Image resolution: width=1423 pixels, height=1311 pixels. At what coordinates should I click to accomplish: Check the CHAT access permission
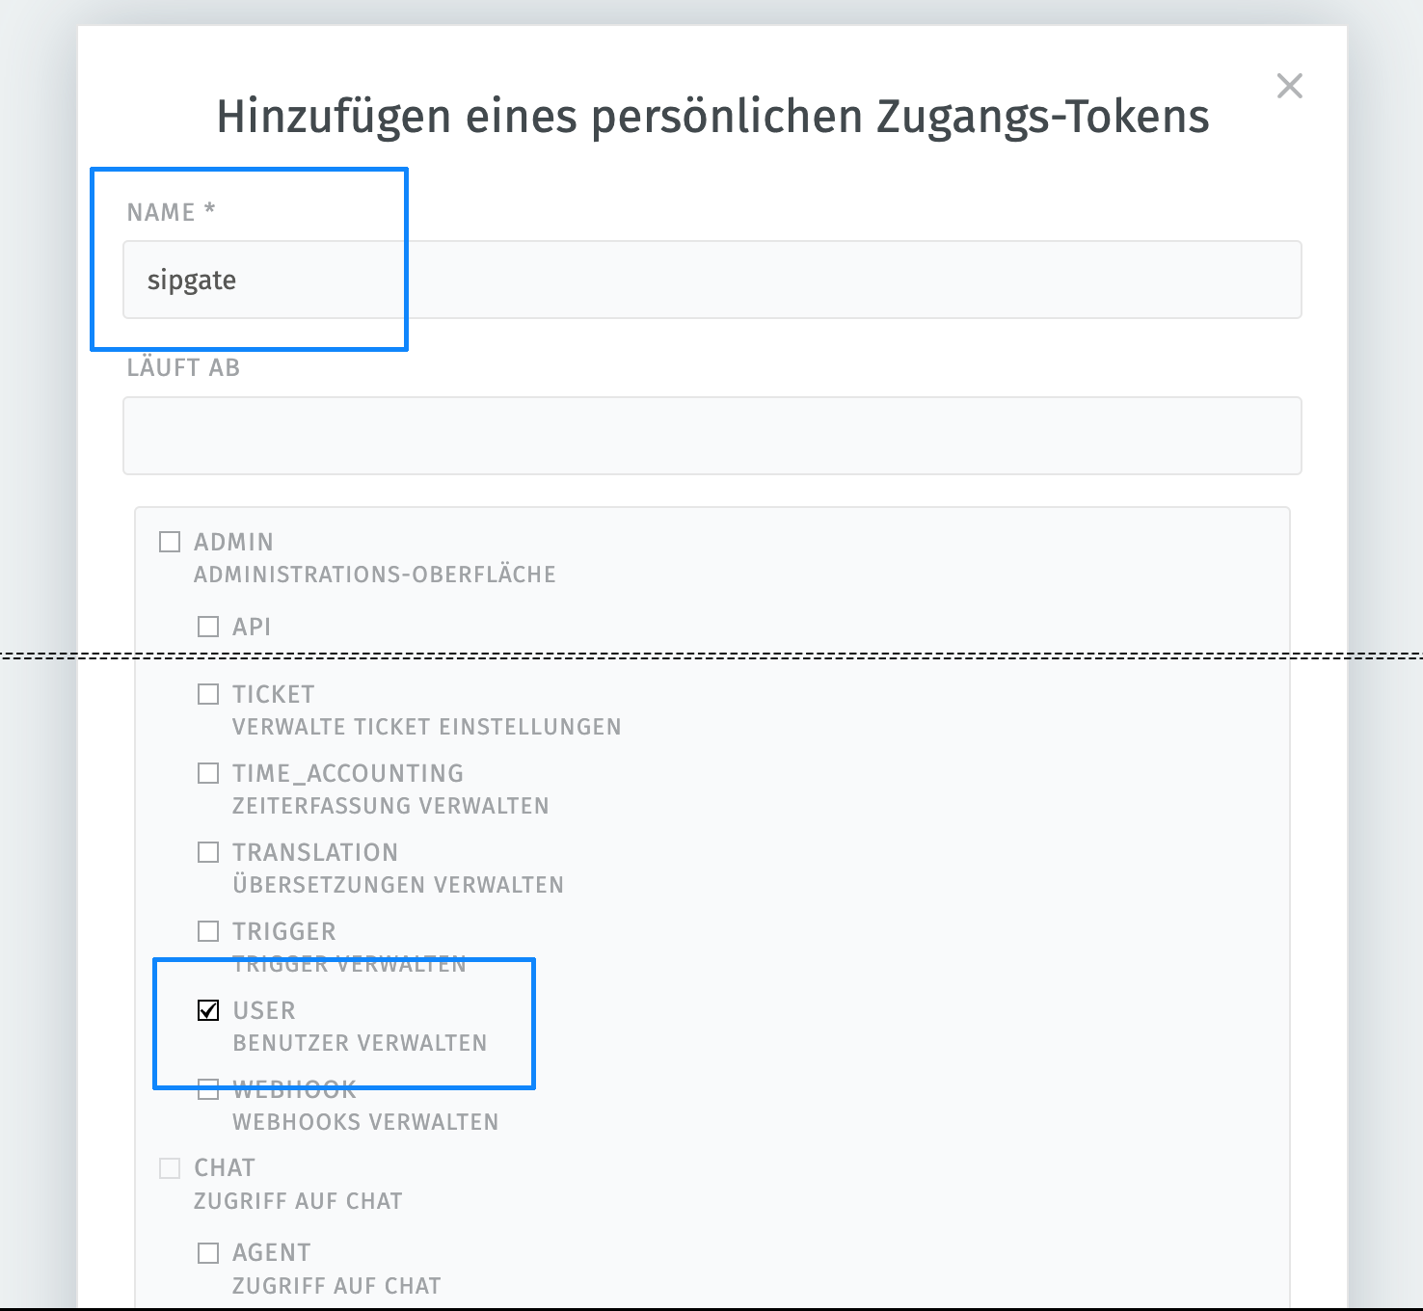pos(169,1167)
